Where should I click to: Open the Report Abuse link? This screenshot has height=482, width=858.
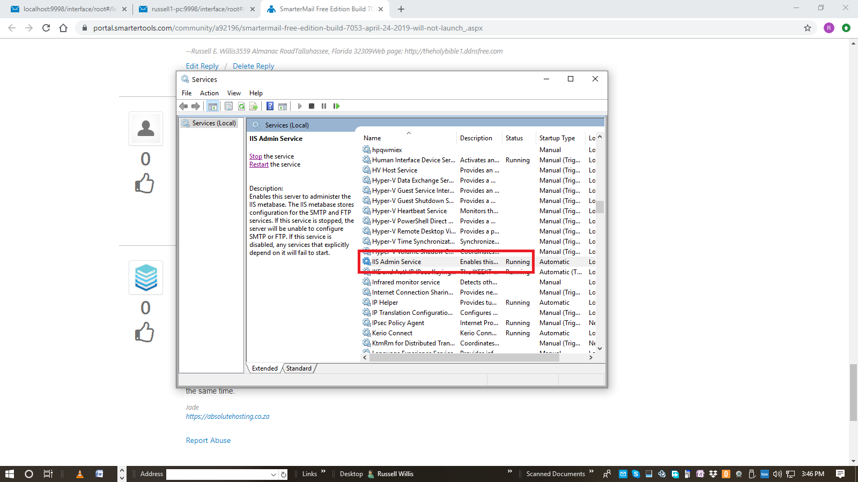pos(208,440)
